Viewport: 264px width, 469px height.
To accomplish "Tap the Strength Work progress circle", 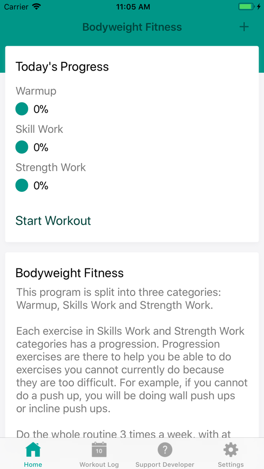I will point(22,185).
